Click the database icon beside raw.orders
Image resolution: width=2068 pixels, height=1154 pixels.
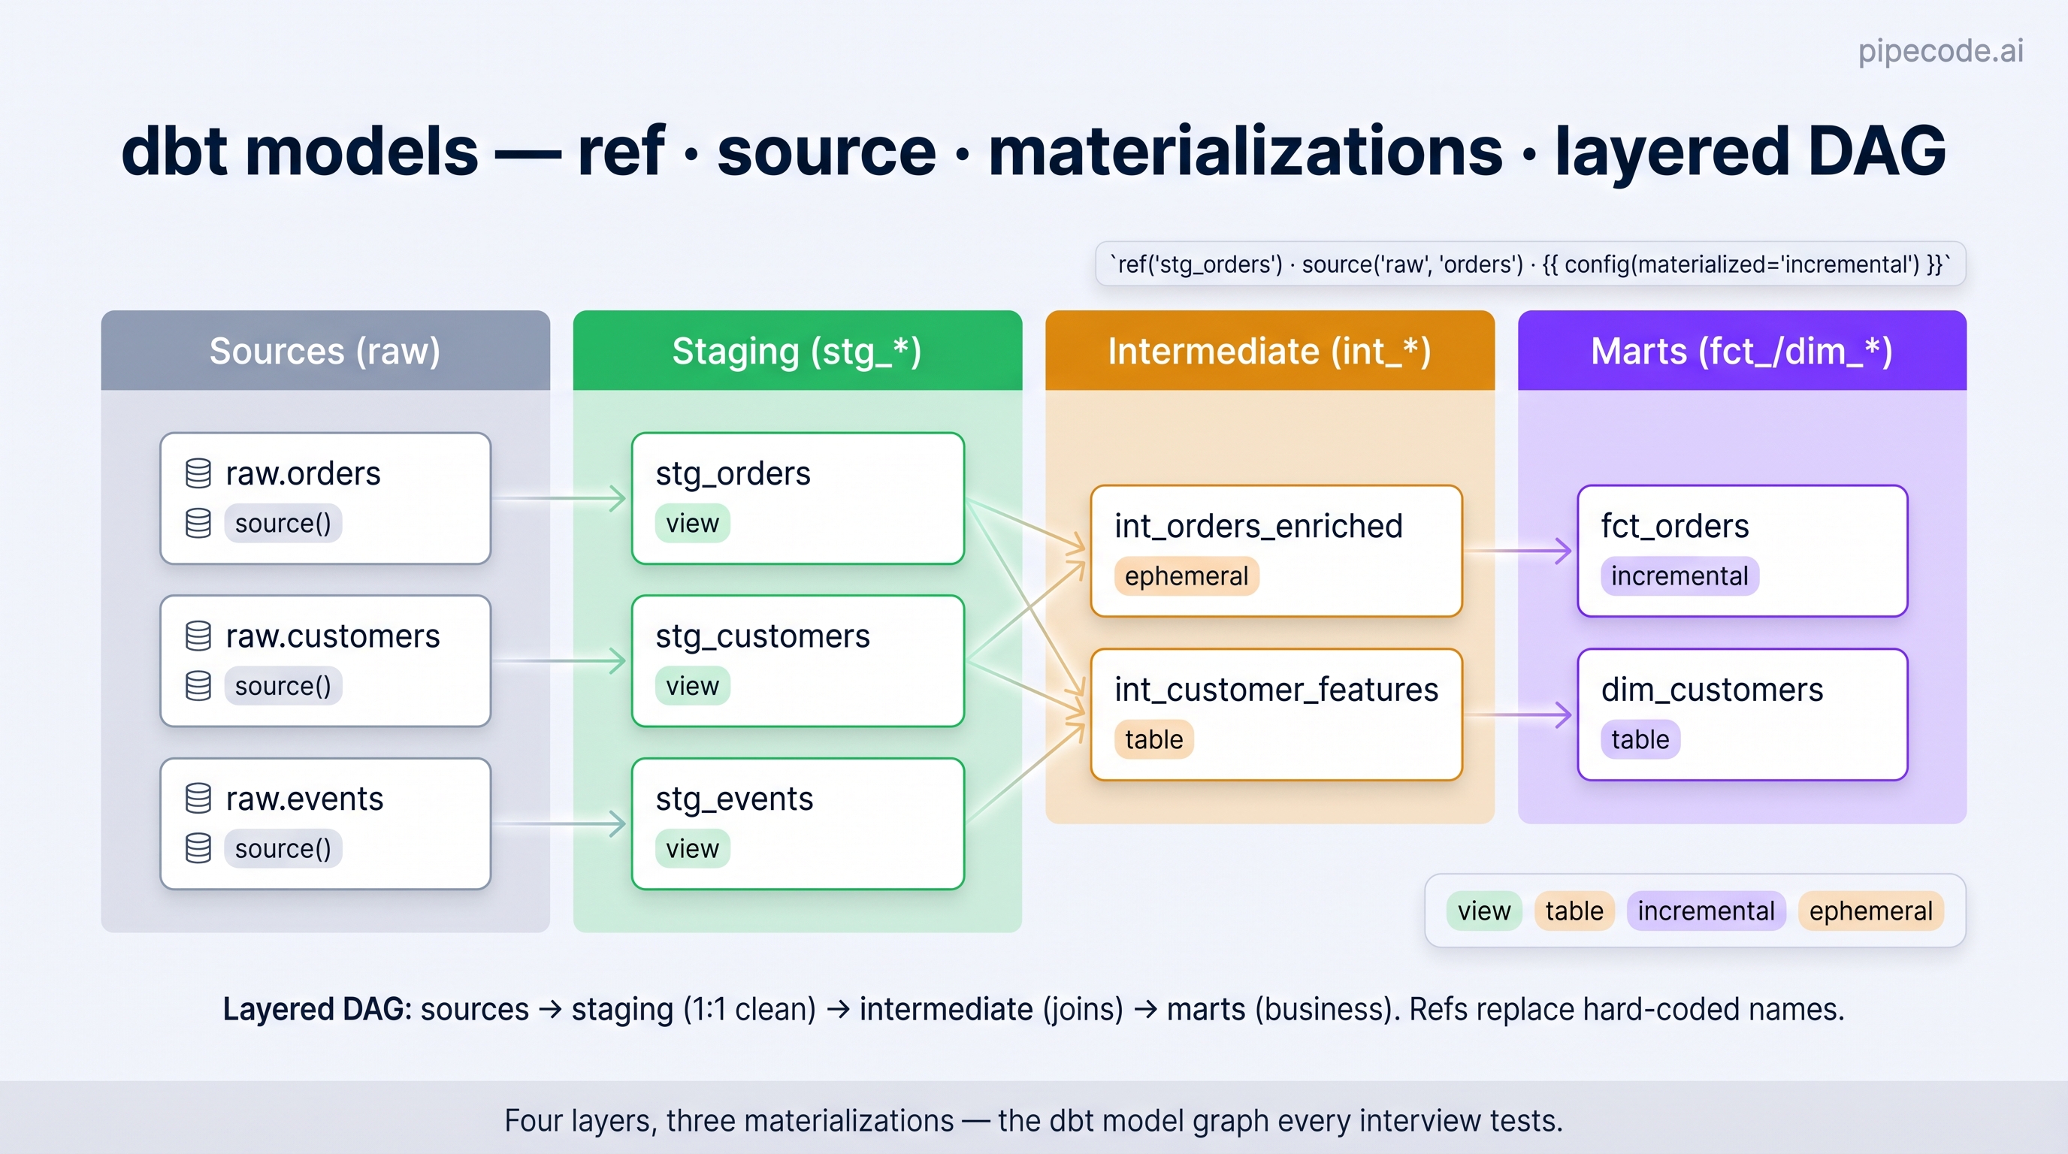click(198, 473)
